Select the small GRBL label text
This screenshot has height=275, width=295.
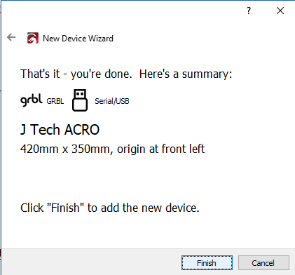[x=55, y=101]
